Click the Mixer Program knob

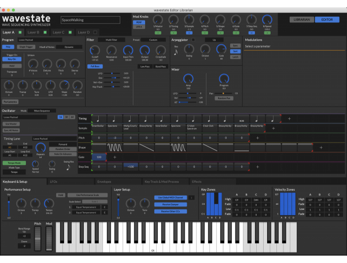coord(224,79)
